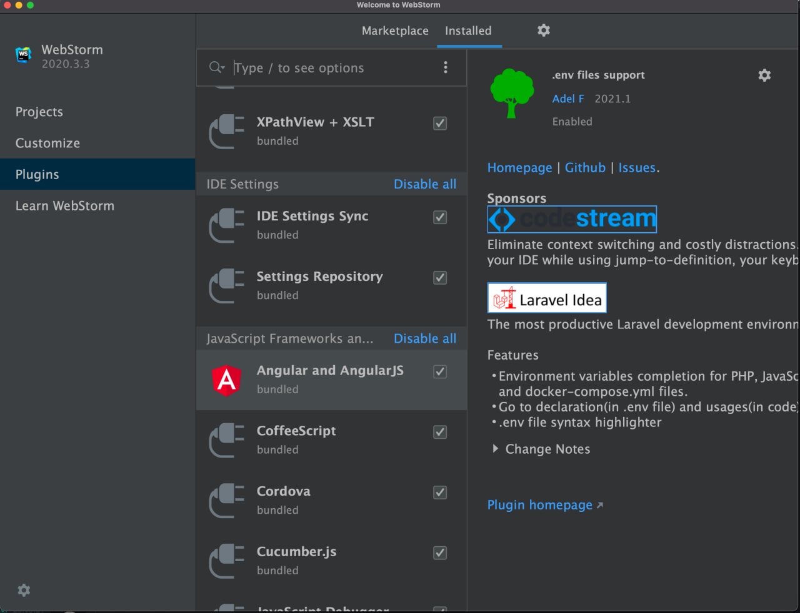Click the Enabled status text
The width and height of the screenshot is (800, 613).
(572, 122)
